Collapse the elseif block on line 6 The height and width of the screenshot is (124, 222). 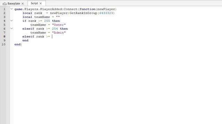pyautogui.click(x=11, y=28)
